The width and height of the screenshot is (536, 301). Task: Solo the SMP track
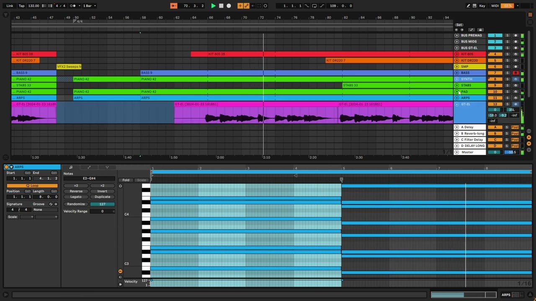tap(507, 67)
